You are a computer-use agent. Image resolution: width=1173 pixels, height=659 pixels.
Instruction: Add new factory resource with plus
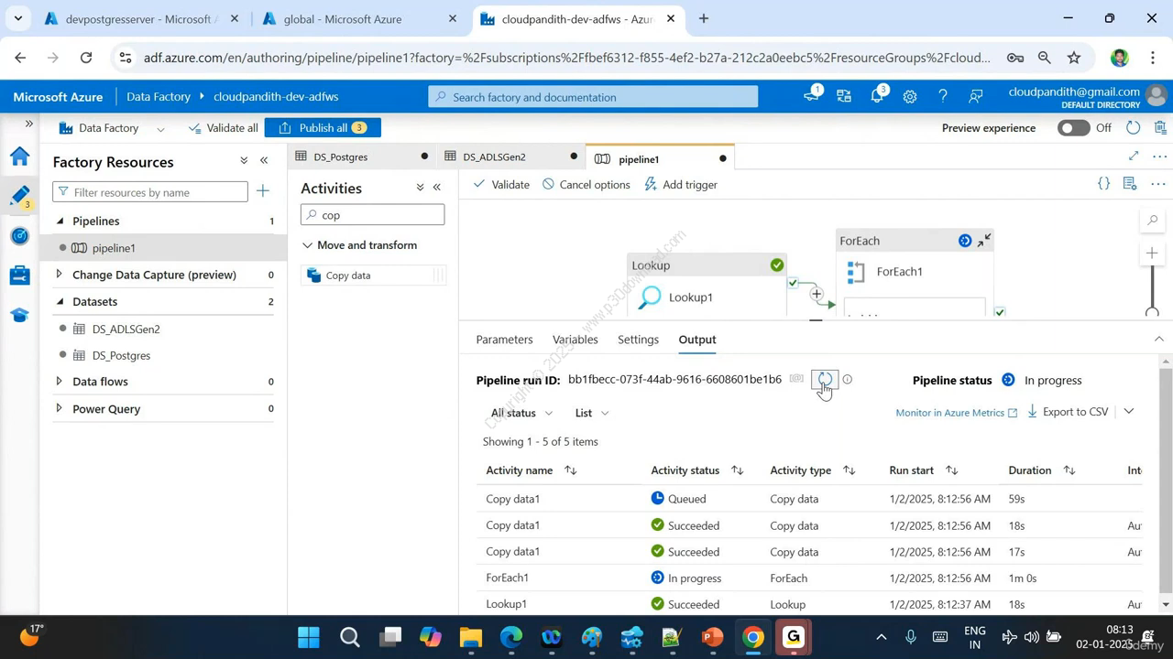[263, 191]
